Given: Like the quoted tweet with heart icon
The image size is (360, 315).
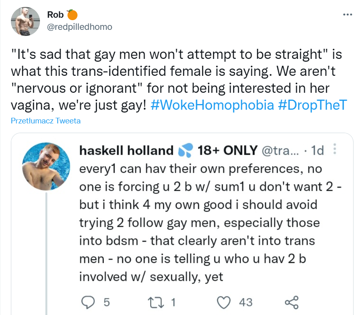Looking at the screenshot, I should [224, 302].
